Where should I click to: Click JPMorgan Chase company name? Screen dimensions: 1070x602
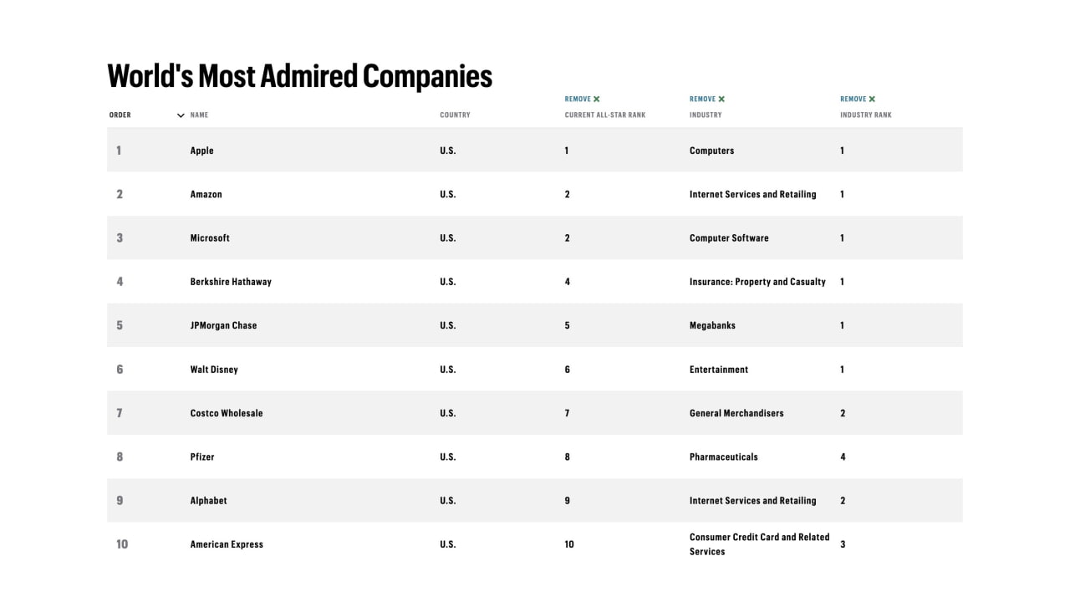point(223,325)
